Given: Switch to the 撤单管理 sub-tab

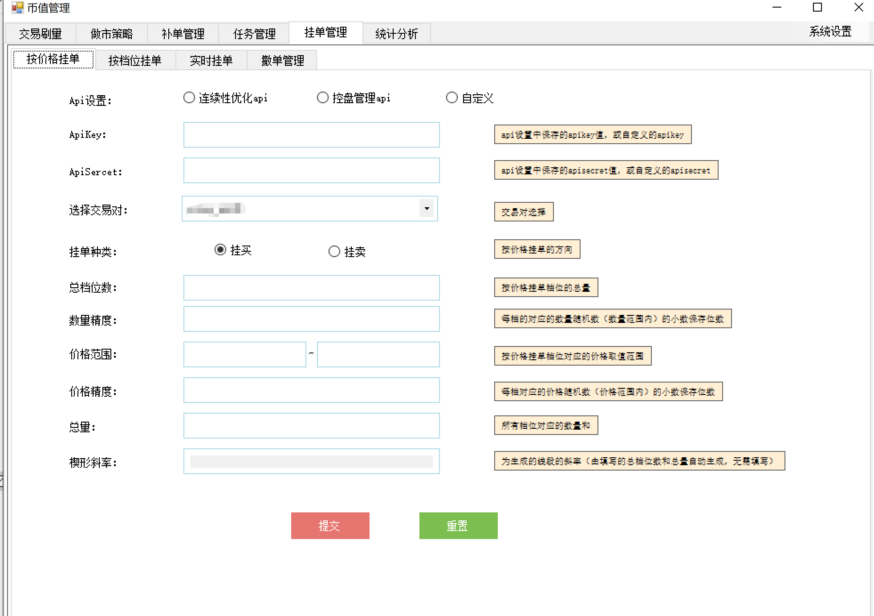Looking at the screenshot, I should 282,60.
